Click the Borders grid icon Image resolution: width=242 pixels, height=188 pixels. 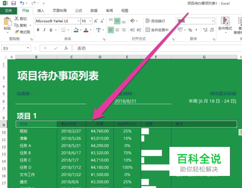click(63, 30)
